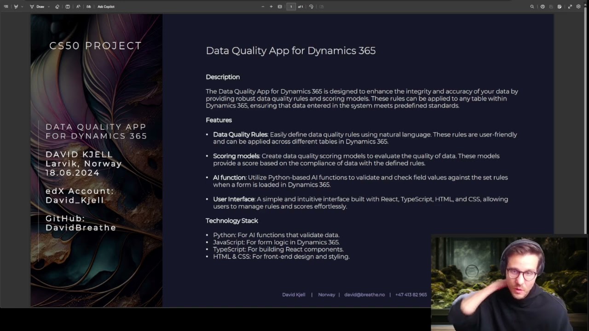Click the 'of 1' page count text

pyautogui.click(x=300, y=6)
